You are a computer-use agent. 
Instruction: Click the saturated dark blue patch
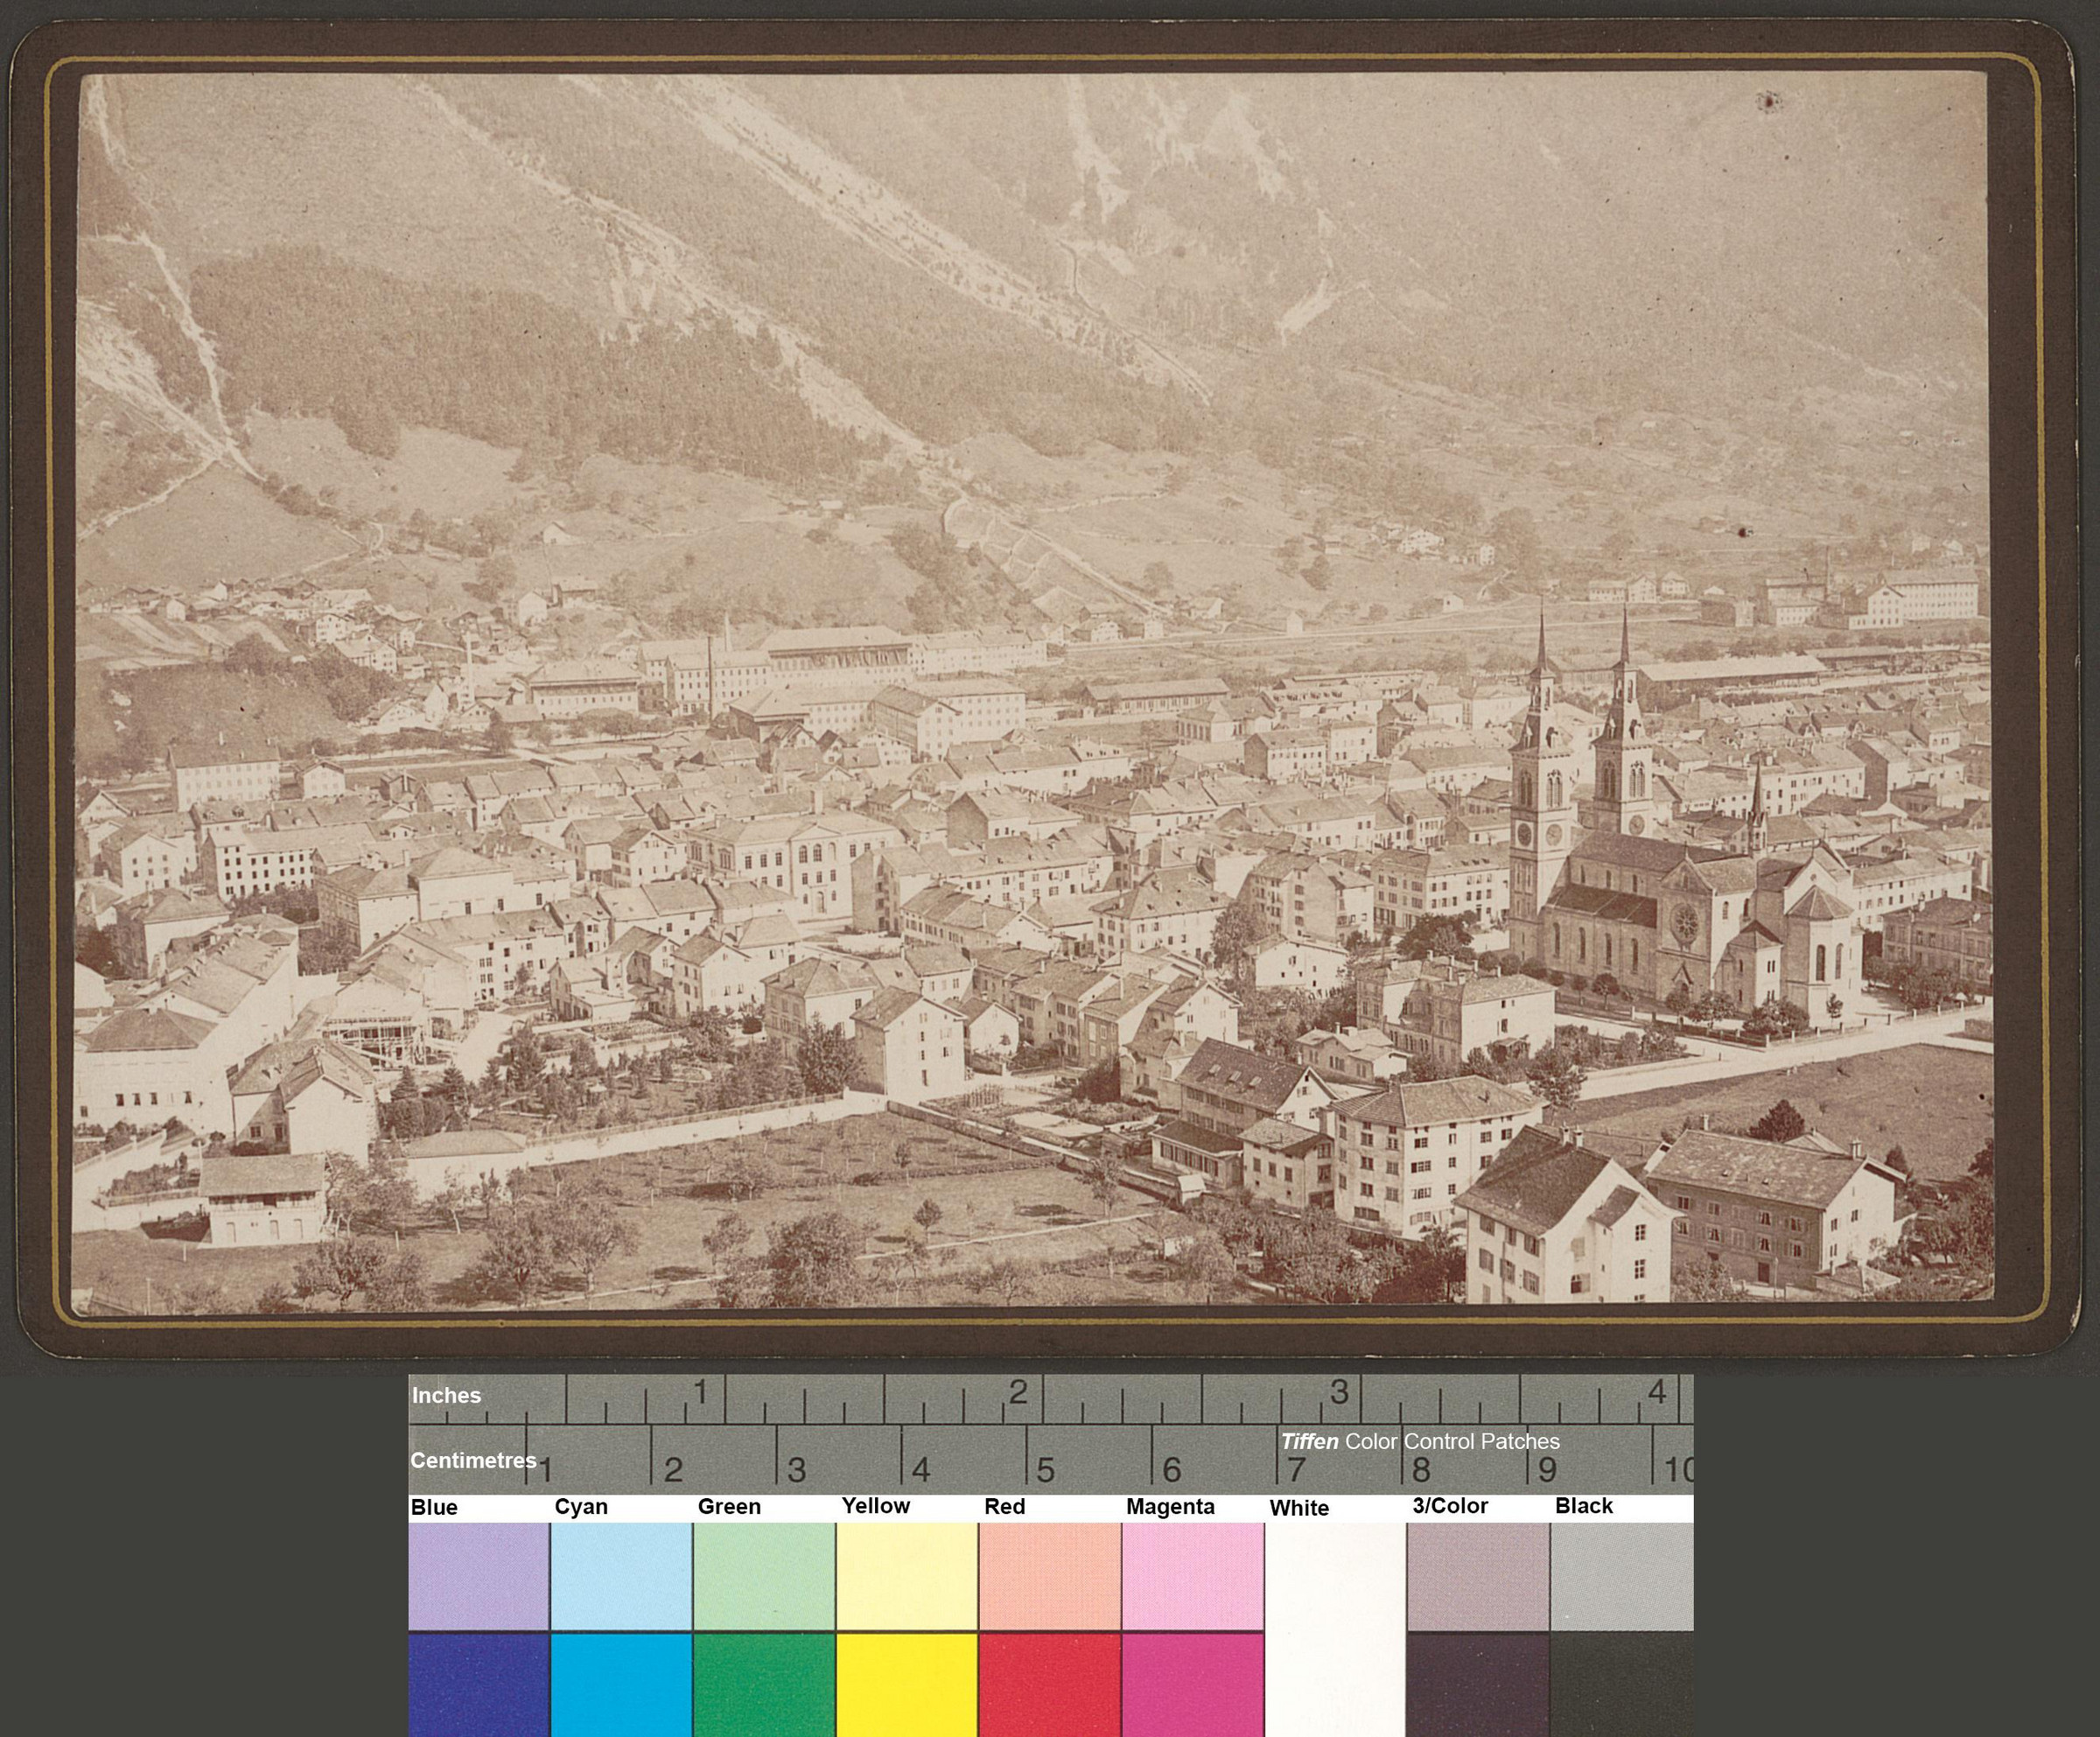[x=478, y=1685]
